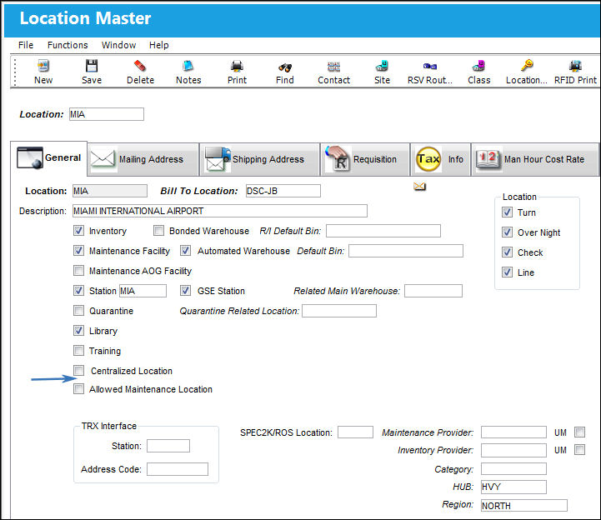Click the small envelope icon near Bill To
This screenshot has height=520, width=601.
pos(420,187)
